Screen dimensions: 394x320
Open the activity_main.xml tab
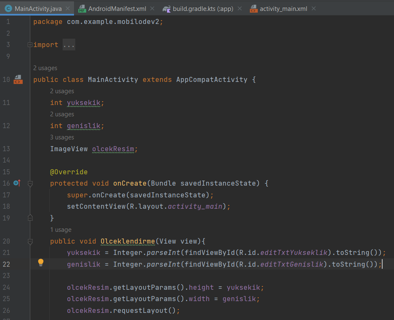click(283, 9)
